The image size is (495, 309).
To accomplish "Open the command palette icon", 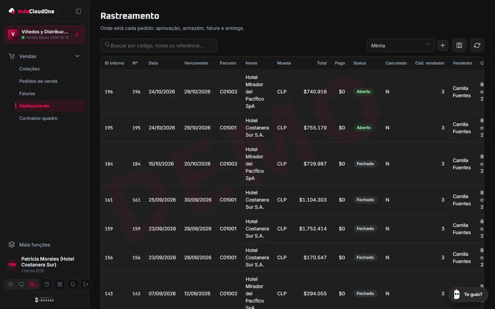I will point(60,284).
